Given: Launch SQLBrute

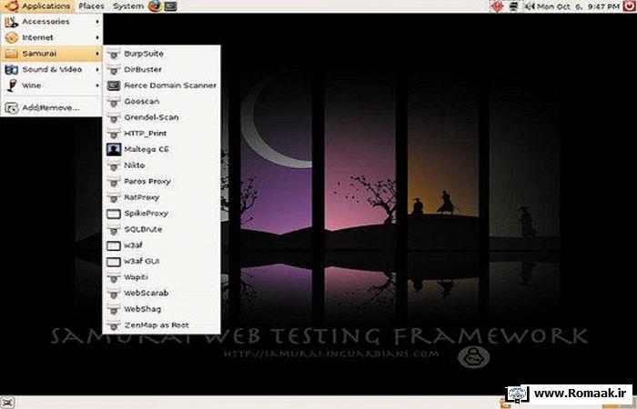Looking at the screenshot, I should [162, 229].
